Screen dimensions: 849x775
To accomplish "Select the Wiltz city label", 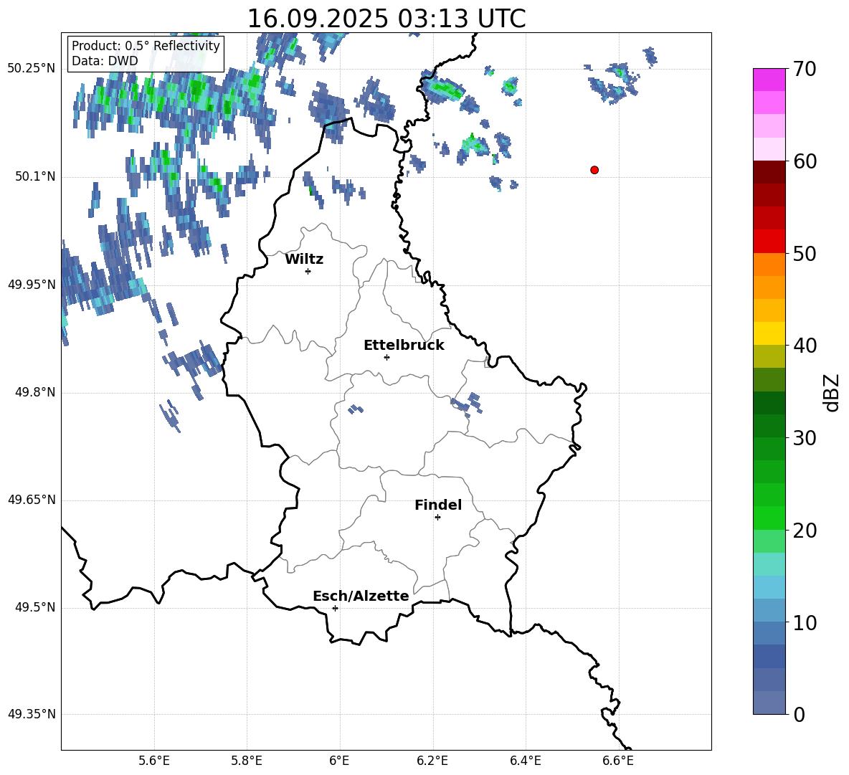I will coord(304,259).
